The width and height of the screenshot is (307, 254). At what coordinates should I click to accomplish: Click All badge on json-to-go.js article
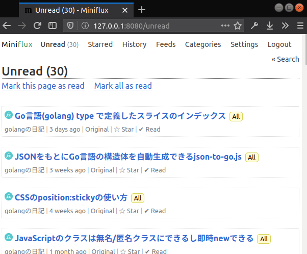click(x=252, y=157)
